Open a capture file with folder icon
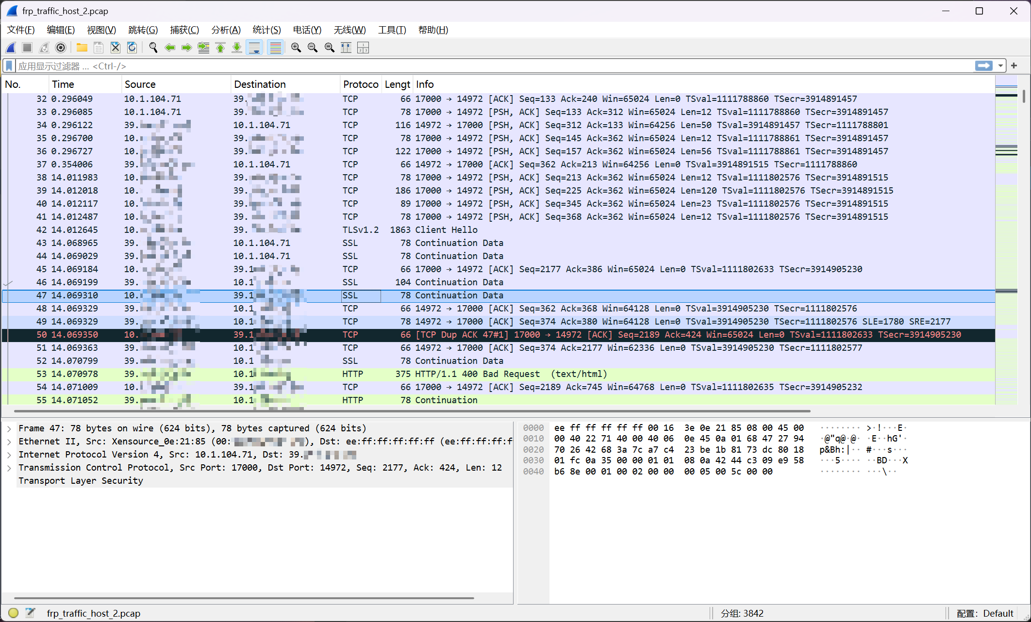 pyautogui.click(x=82, y=48)
